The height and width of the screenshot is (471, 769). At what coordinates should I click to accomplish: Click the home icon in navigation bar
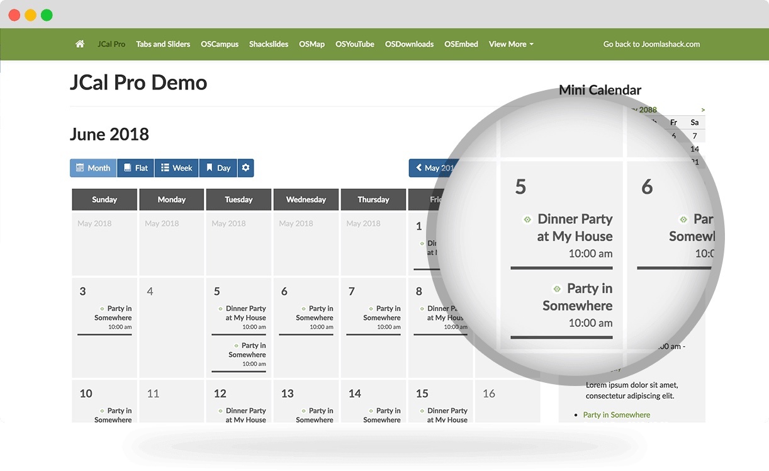(x=80, y=44)
